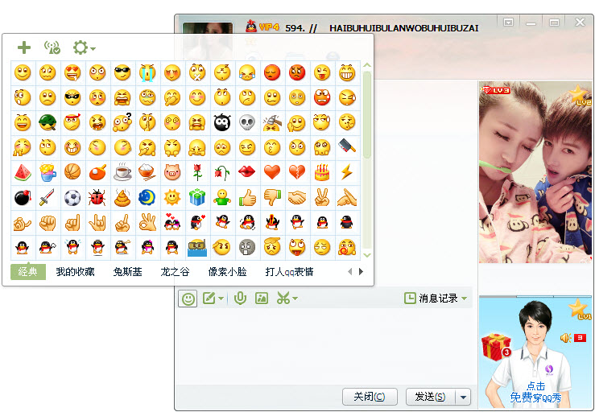Click the QQ show speaker sound icon
Viewport: 595px width, 412px height.
565,338
